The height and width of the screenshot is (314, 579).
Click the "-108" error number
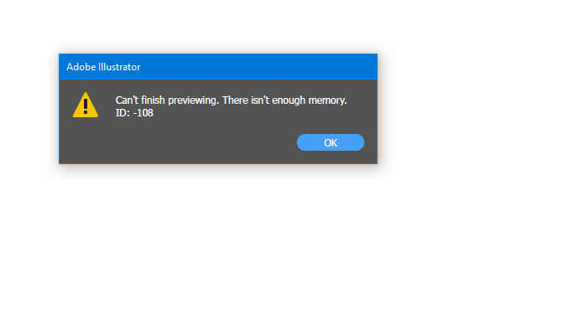[x=143, y=113]
